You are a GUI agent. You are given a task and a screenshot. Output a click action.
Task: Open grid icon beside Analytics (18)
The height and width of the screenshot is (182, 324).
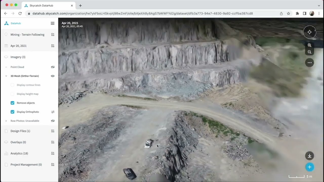tap(53, 153)
